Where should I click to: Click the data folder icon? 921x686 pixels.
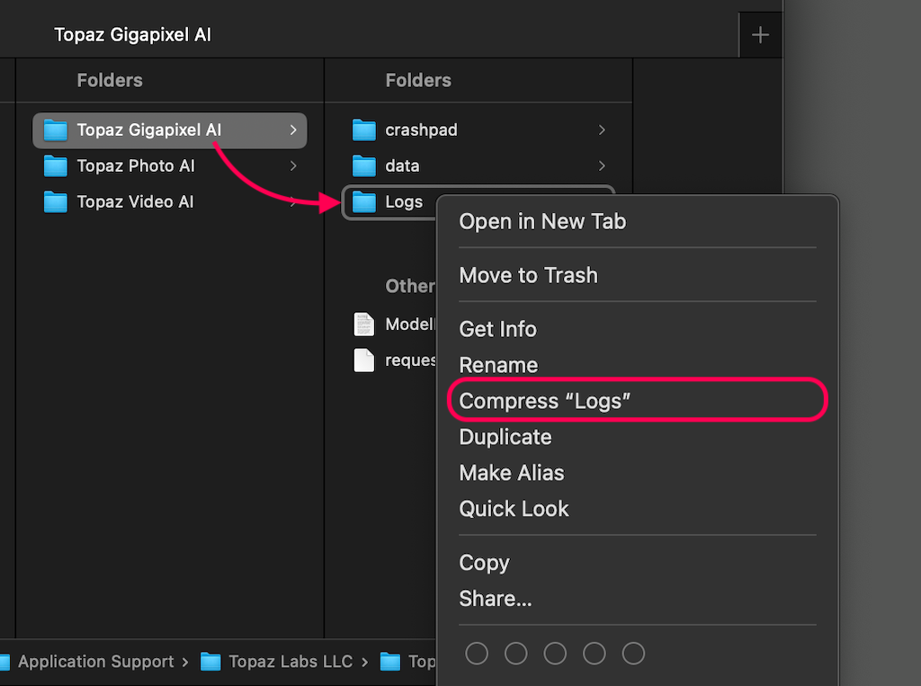point(364,166)
